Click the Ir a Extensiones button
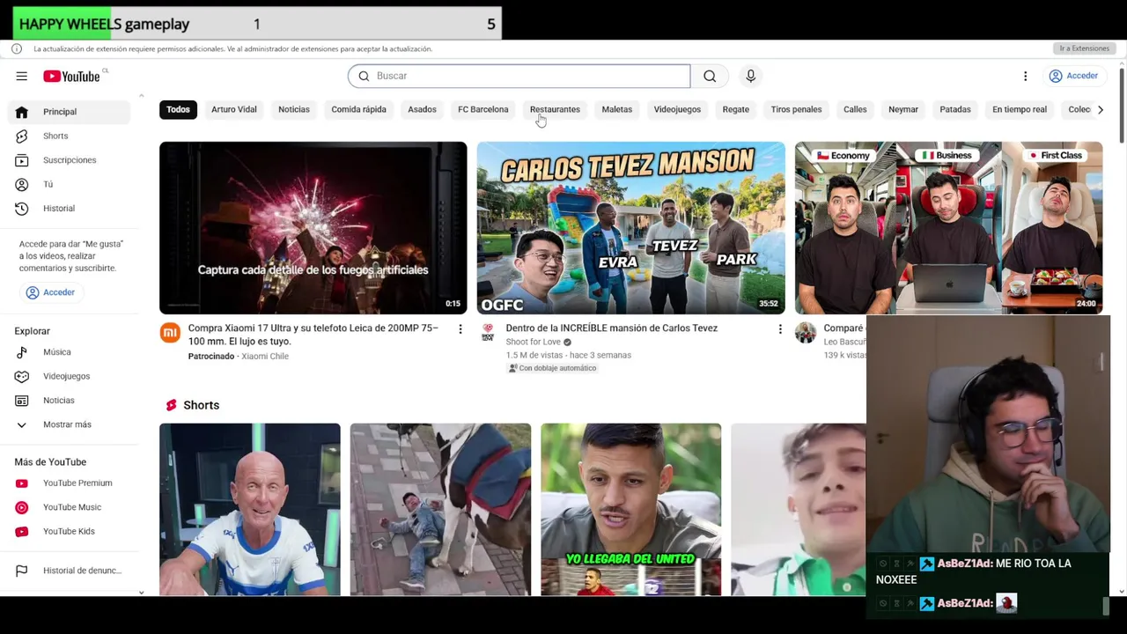This screenshot has height=634, width=1127. click(x=1084, y=48)
